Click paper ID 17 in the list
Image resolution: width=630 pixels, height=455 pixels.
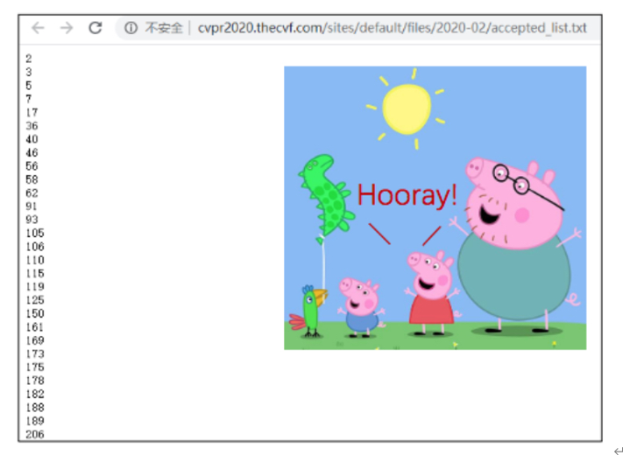click(32, 112)
